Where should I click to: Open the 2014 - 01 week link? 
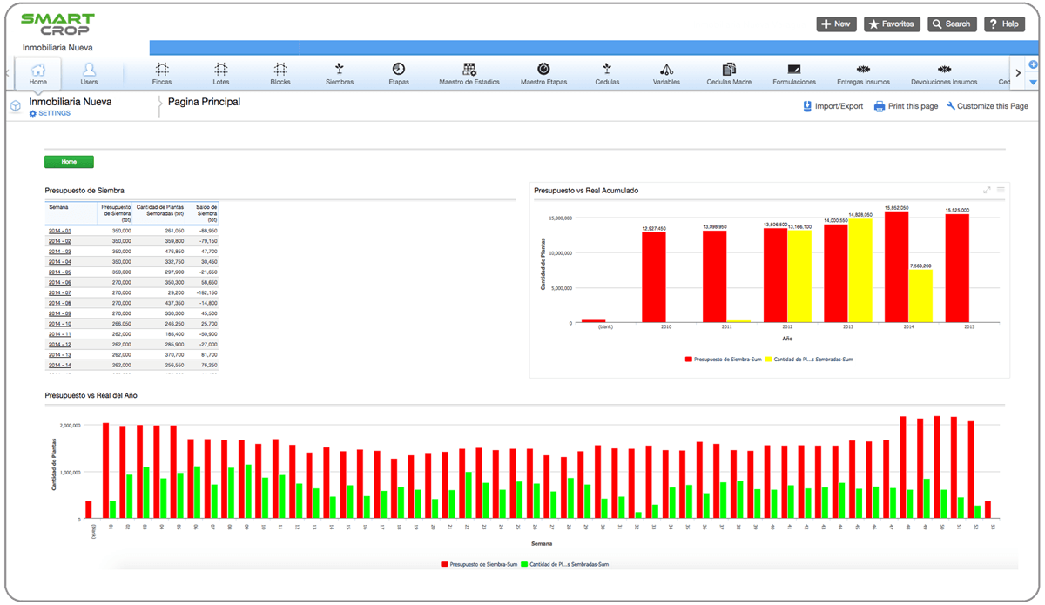tap(60, 231)
